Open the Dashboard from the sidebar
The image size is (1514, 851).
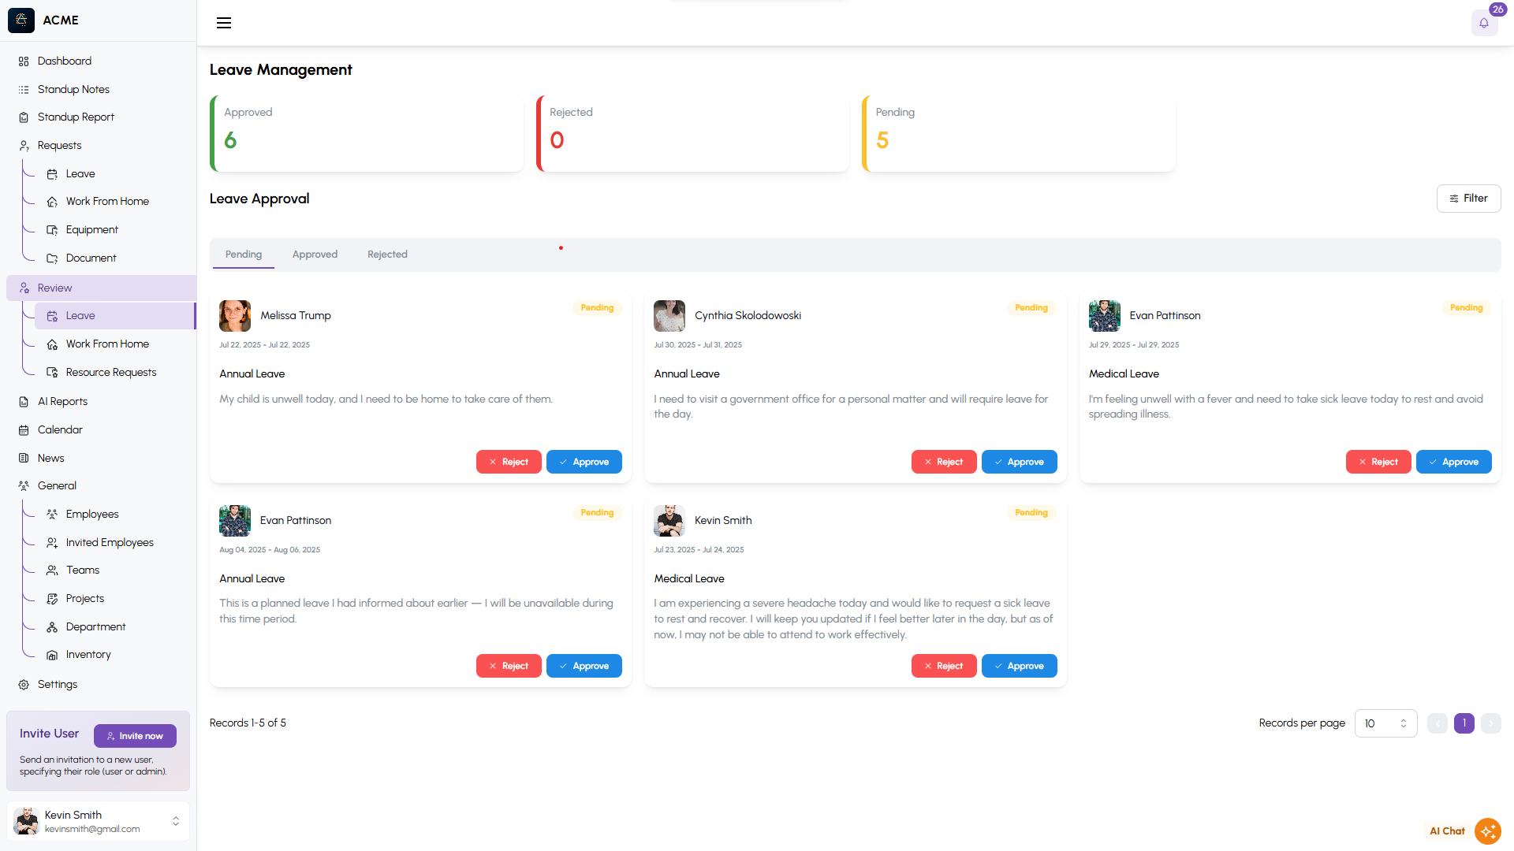click(64, 61)
